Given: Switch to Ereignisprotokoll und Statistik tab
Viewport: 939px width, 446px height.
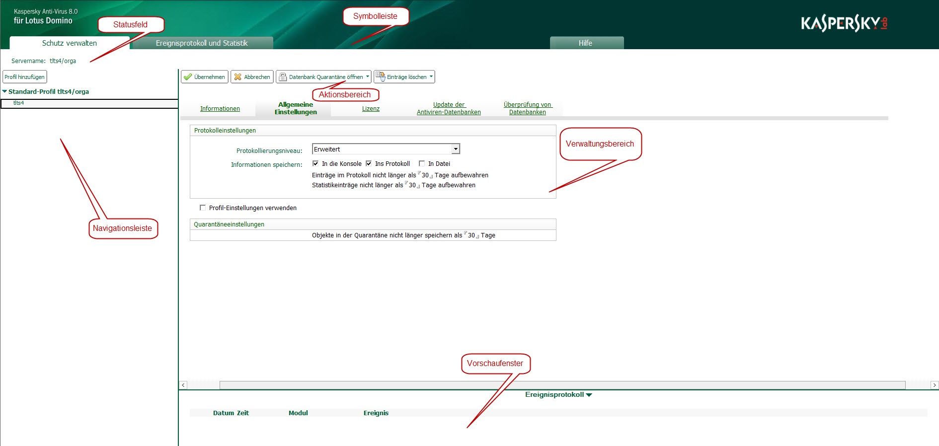Looking at the screenshot, I should tap(202, 43).
